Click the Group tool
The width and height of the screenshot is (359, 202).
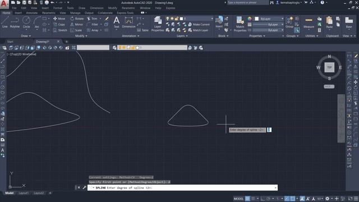click(x=289, y=22)
